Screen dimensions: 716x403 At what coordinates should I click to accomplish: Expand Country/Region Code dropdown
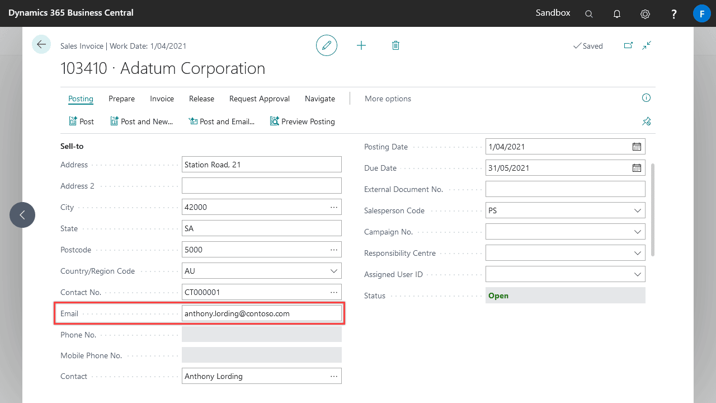pyautogui.click(x=334, y=271)
